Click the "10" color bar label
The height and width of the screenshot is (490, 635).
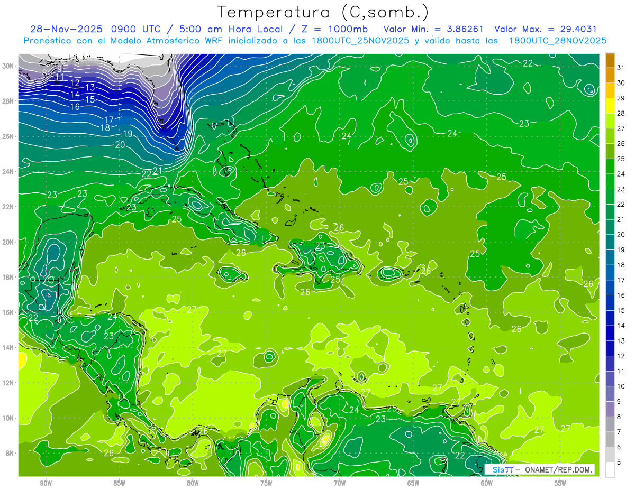tap(621, 386)
